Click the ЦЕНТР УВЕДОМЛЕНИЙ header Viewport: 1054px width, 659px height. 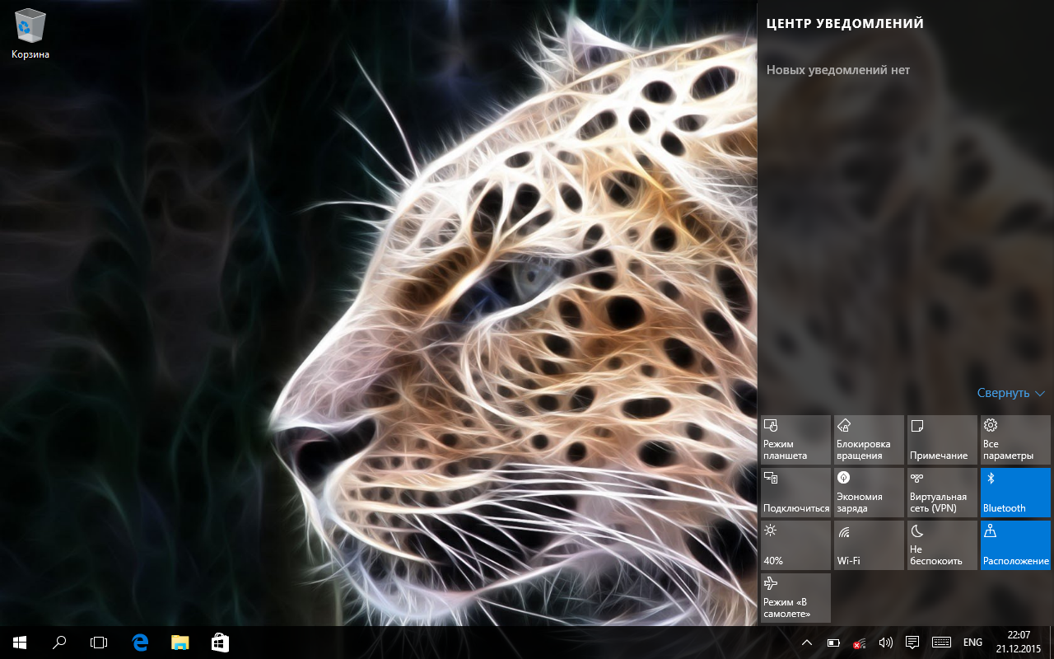(x=845, y=24)
